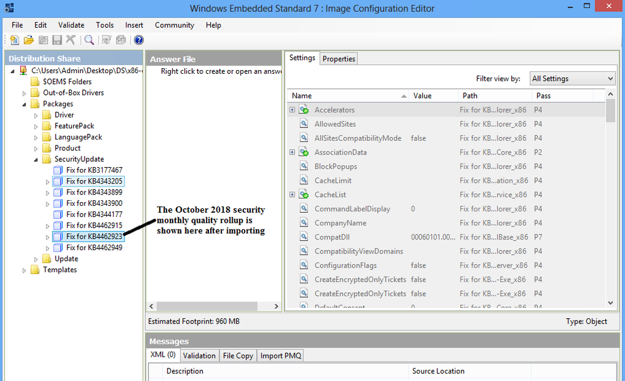Screen dimensions: 625x381
Task: Expand the Out-of-Box Drivers folder
Action: (x=24, y=93)
